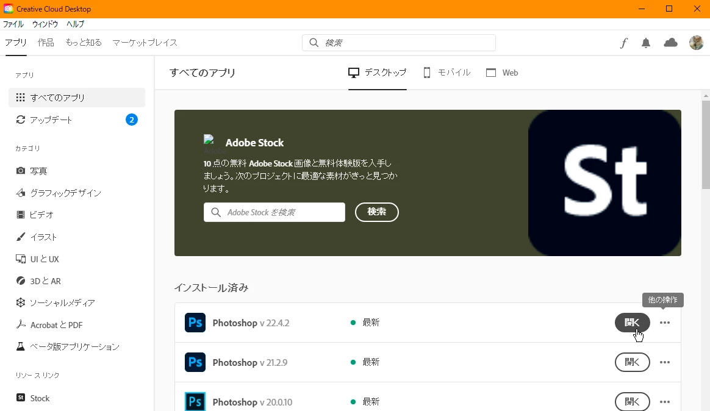The width and height of the screenshot is (710, 411).
Task: Select the UI と UX category
Action: pos(38,259)
